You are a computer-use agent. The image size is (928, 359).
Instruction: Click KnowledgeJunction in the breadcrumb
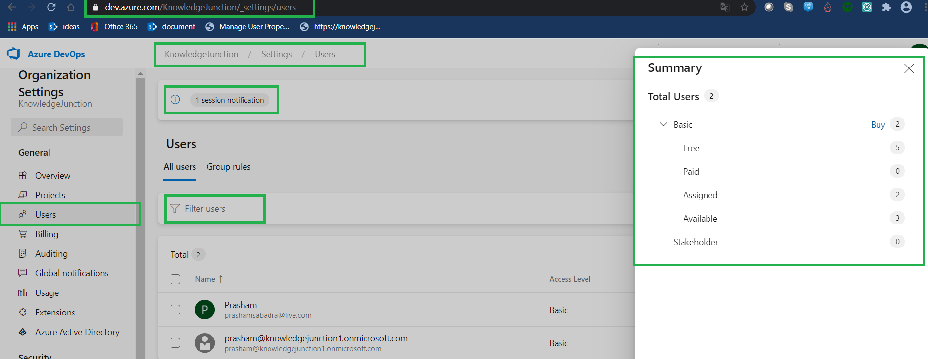pos(201,54)
